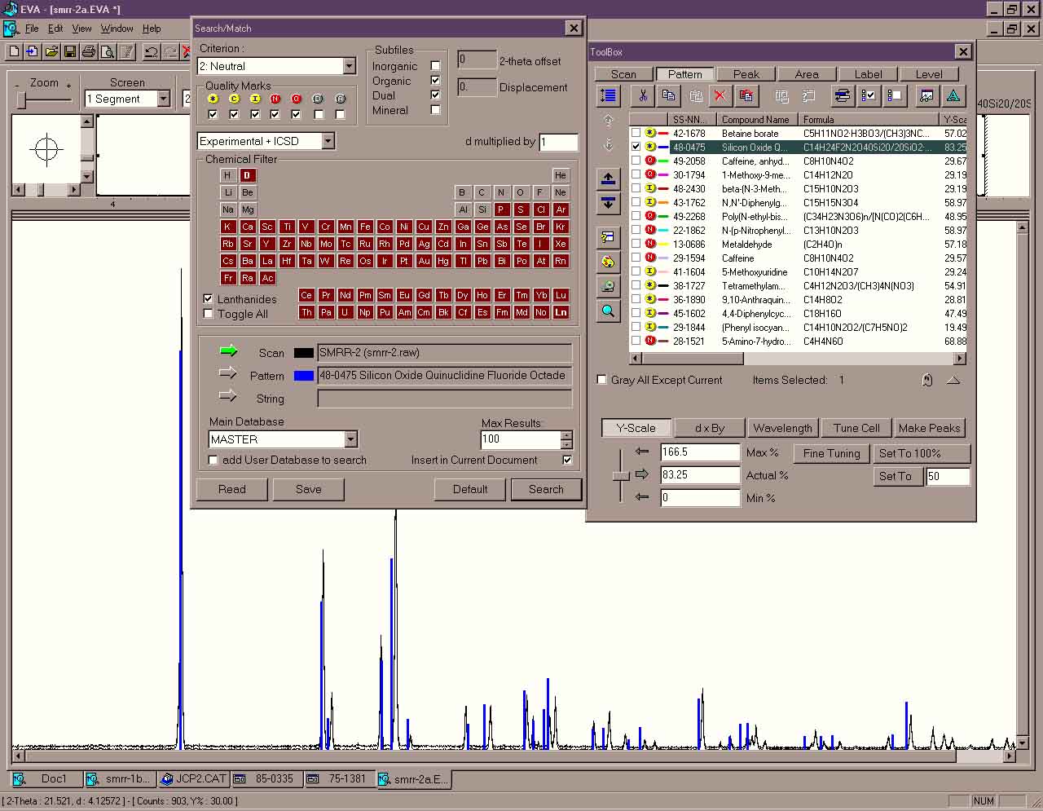Click the Make Peaks button
Screen dimensions: 1043x811
coord(929,428)
